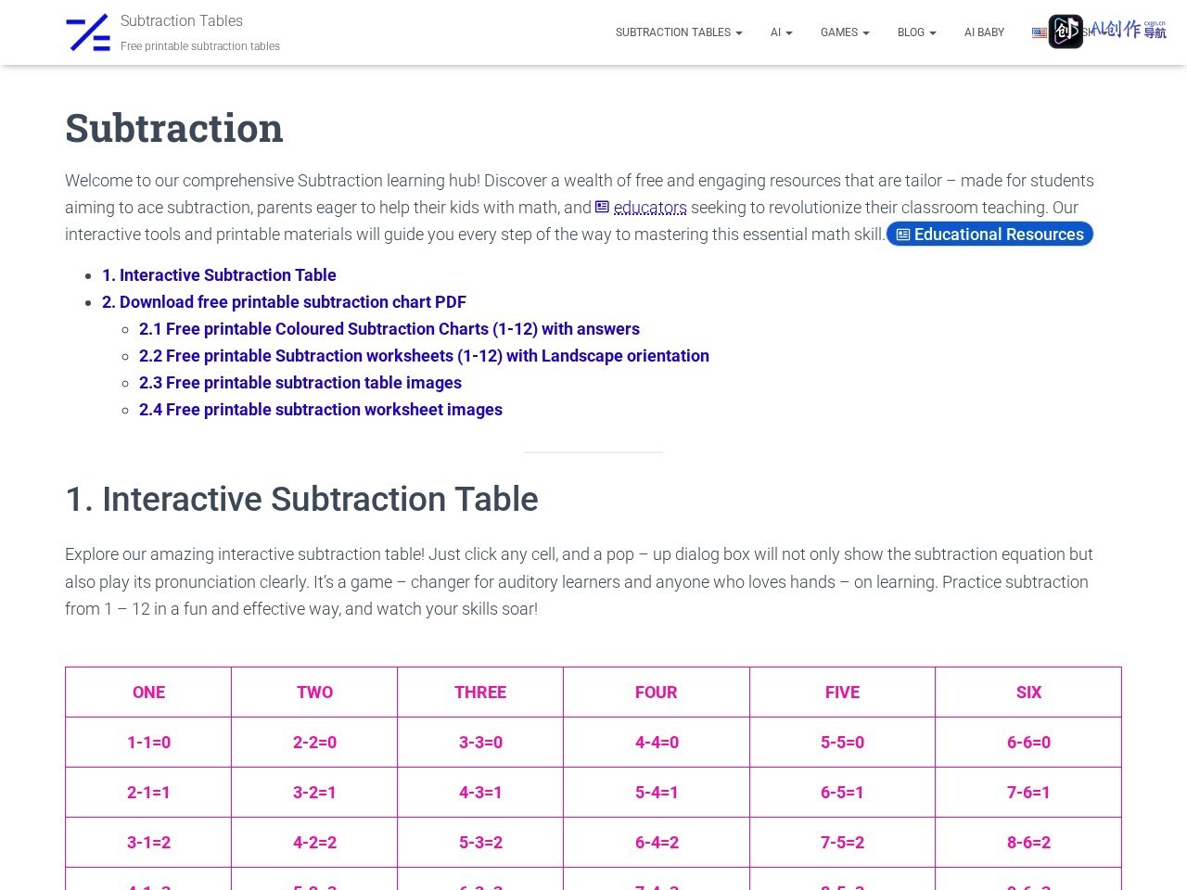
Task: Click the 4-4=0 table cell
Action: tap(657, 743)
